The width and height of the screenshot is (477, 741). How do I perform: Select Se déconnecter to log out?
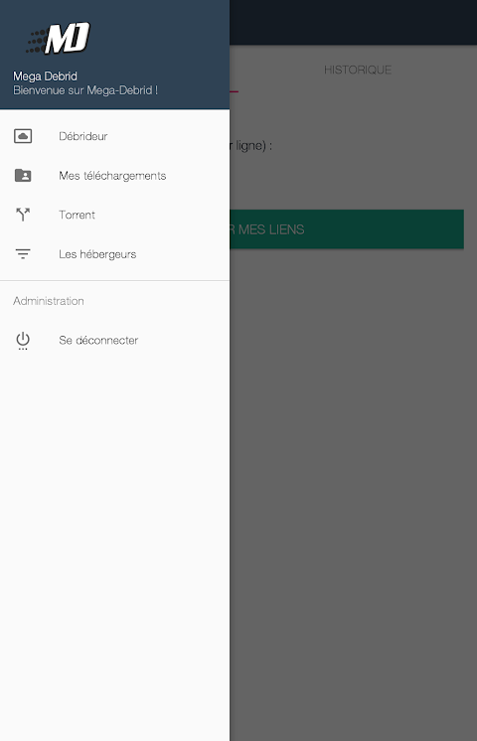[x=114, y=341]
